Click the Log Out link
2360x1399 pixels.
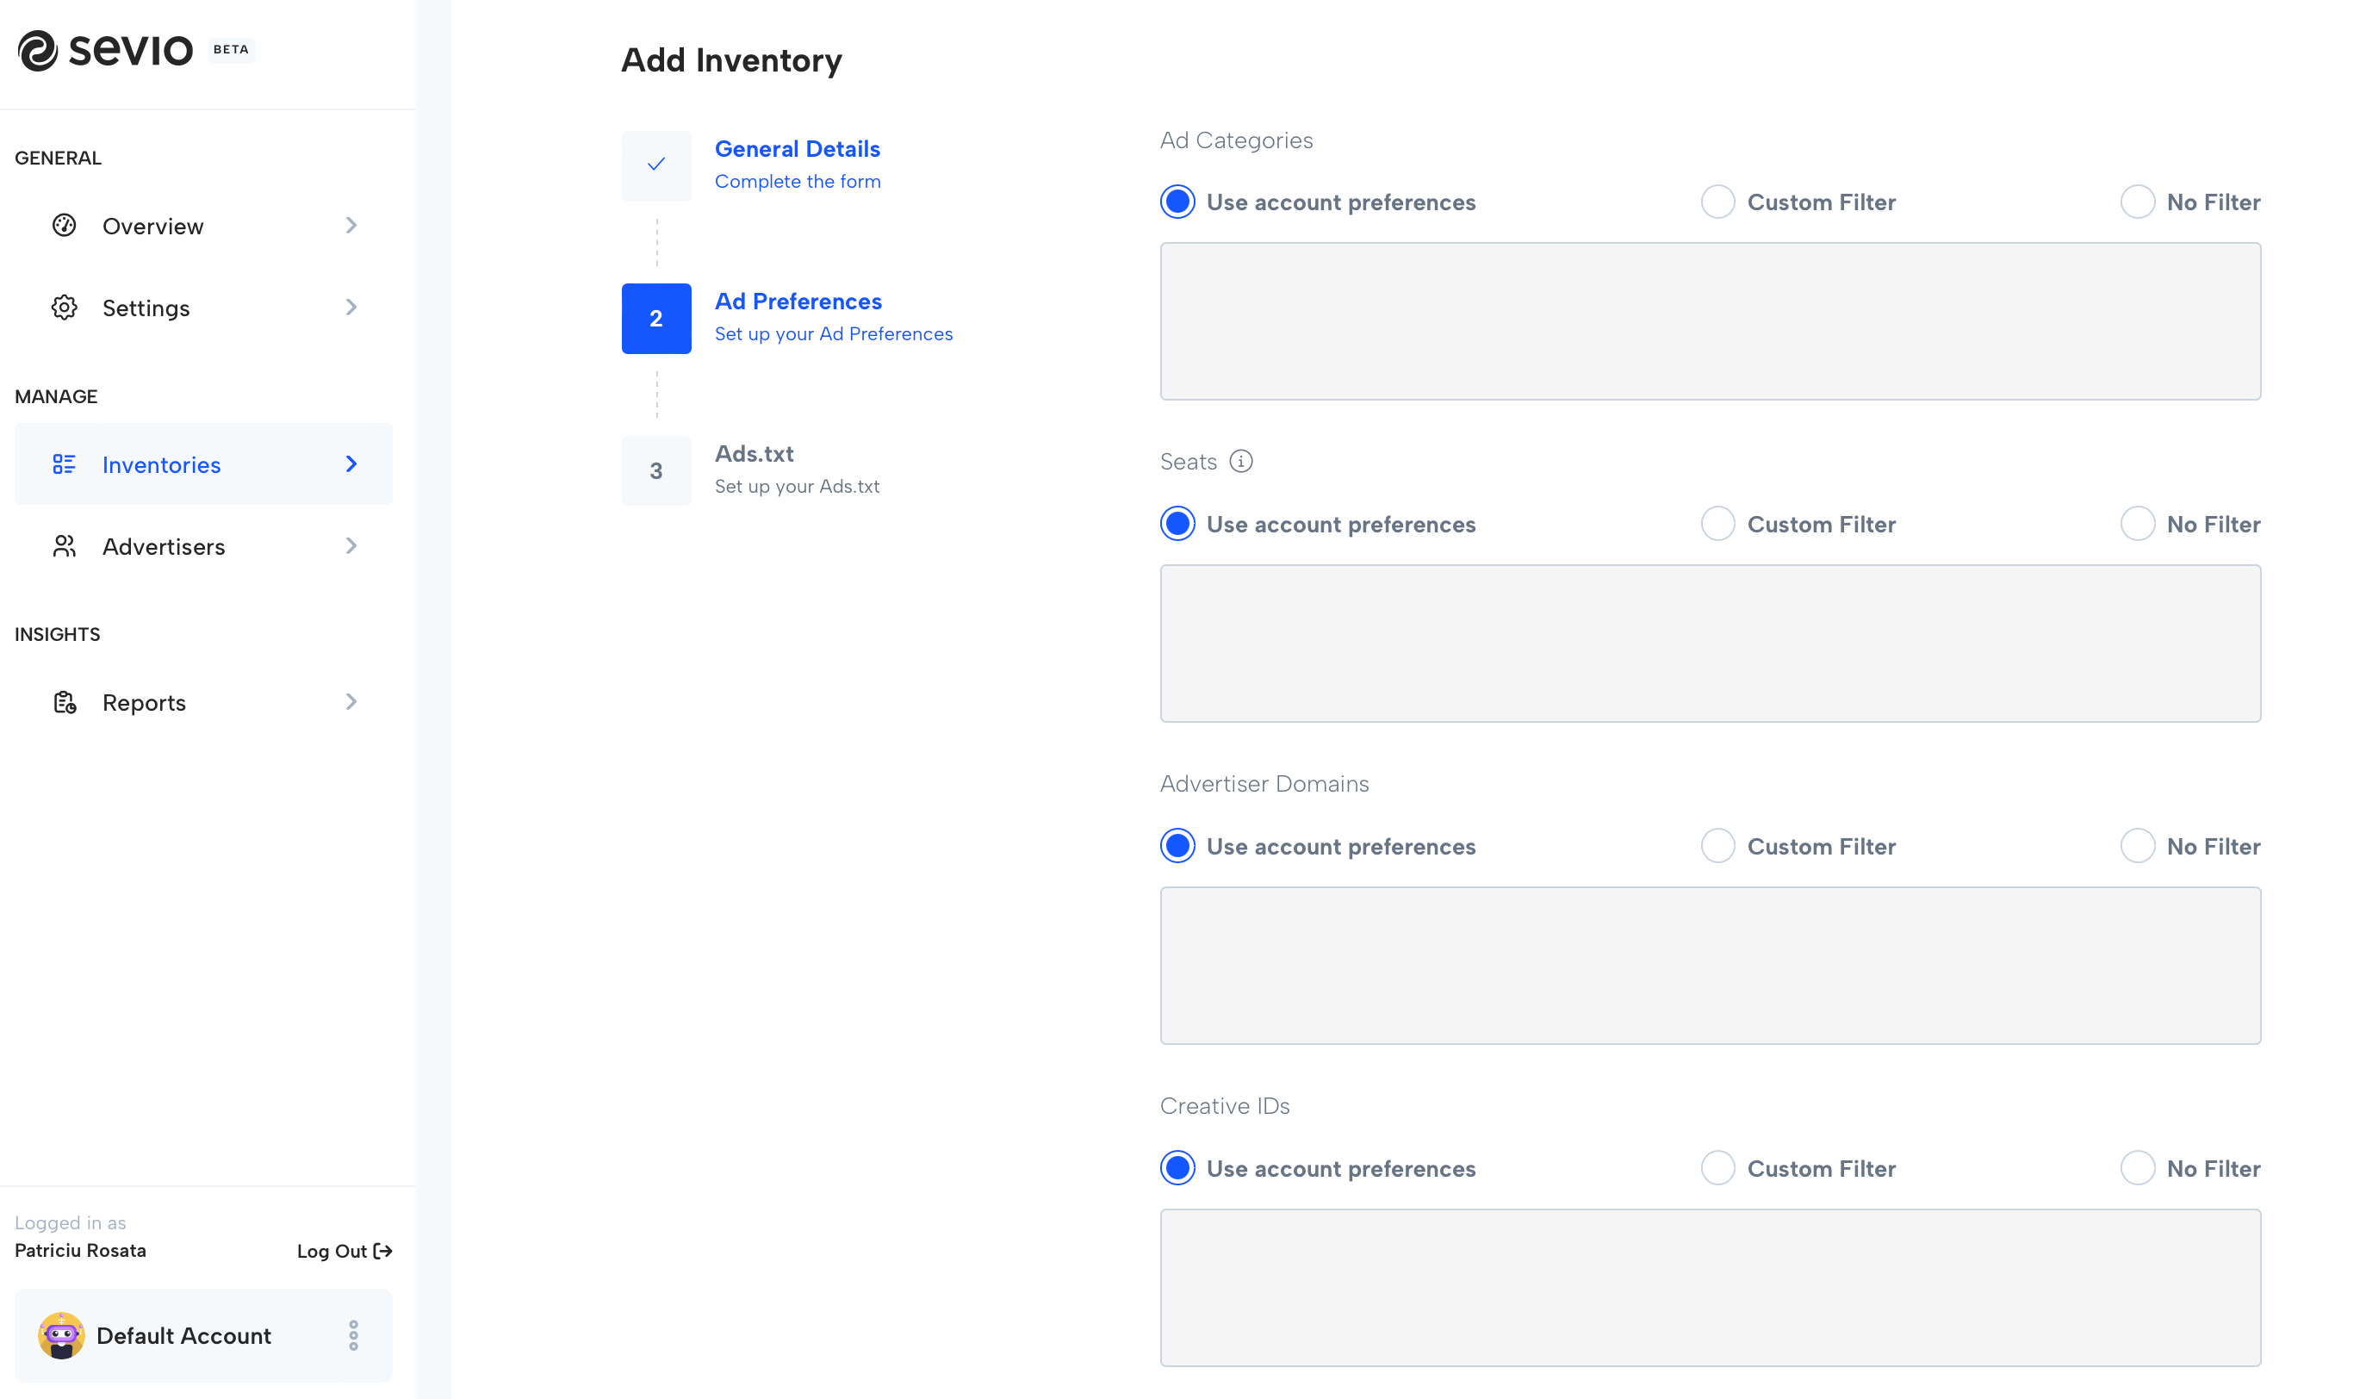343,1250
